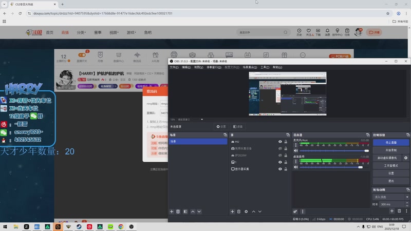Open mixer toolbar options menu

303,211
